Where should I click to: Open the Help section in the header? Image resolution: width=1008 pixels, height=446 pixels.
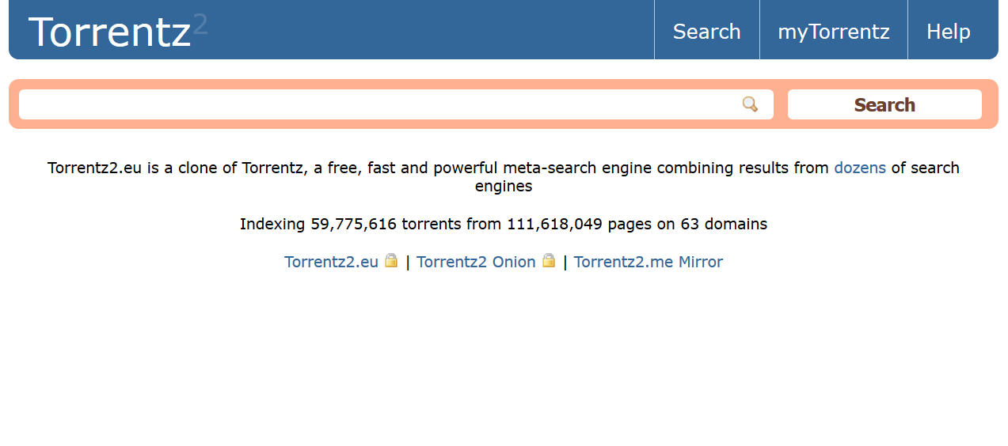pyautogui.click(x=949, y=32)
